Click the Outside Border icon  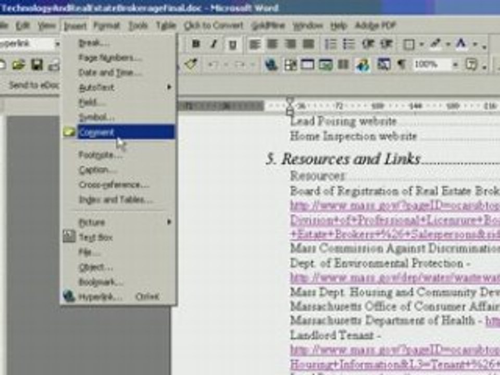point(409,45)
